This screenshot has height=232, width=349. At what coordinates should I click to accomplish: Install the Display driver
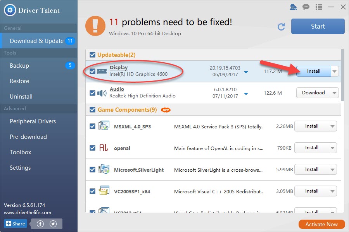point(314,71)
